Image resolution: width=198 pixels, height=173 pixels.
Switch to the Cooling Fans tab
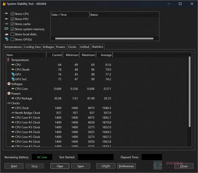(x=32, y=47)
